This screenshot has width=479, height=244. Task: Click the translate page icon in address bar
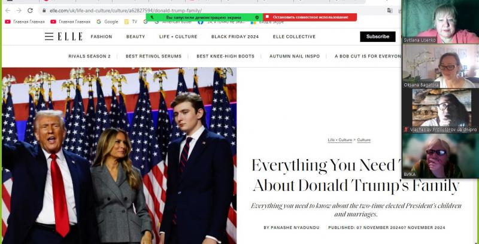(x=390, y=10)
